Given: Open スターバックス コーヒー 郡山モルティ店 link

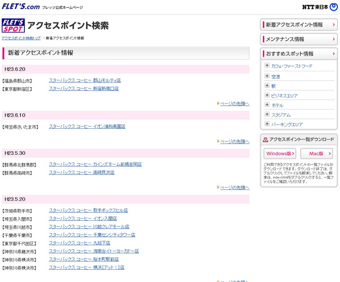Looking at the screenshot, I should click(85, 80).
